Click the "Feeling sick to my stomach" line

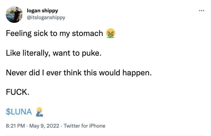[x=54, y=34]
